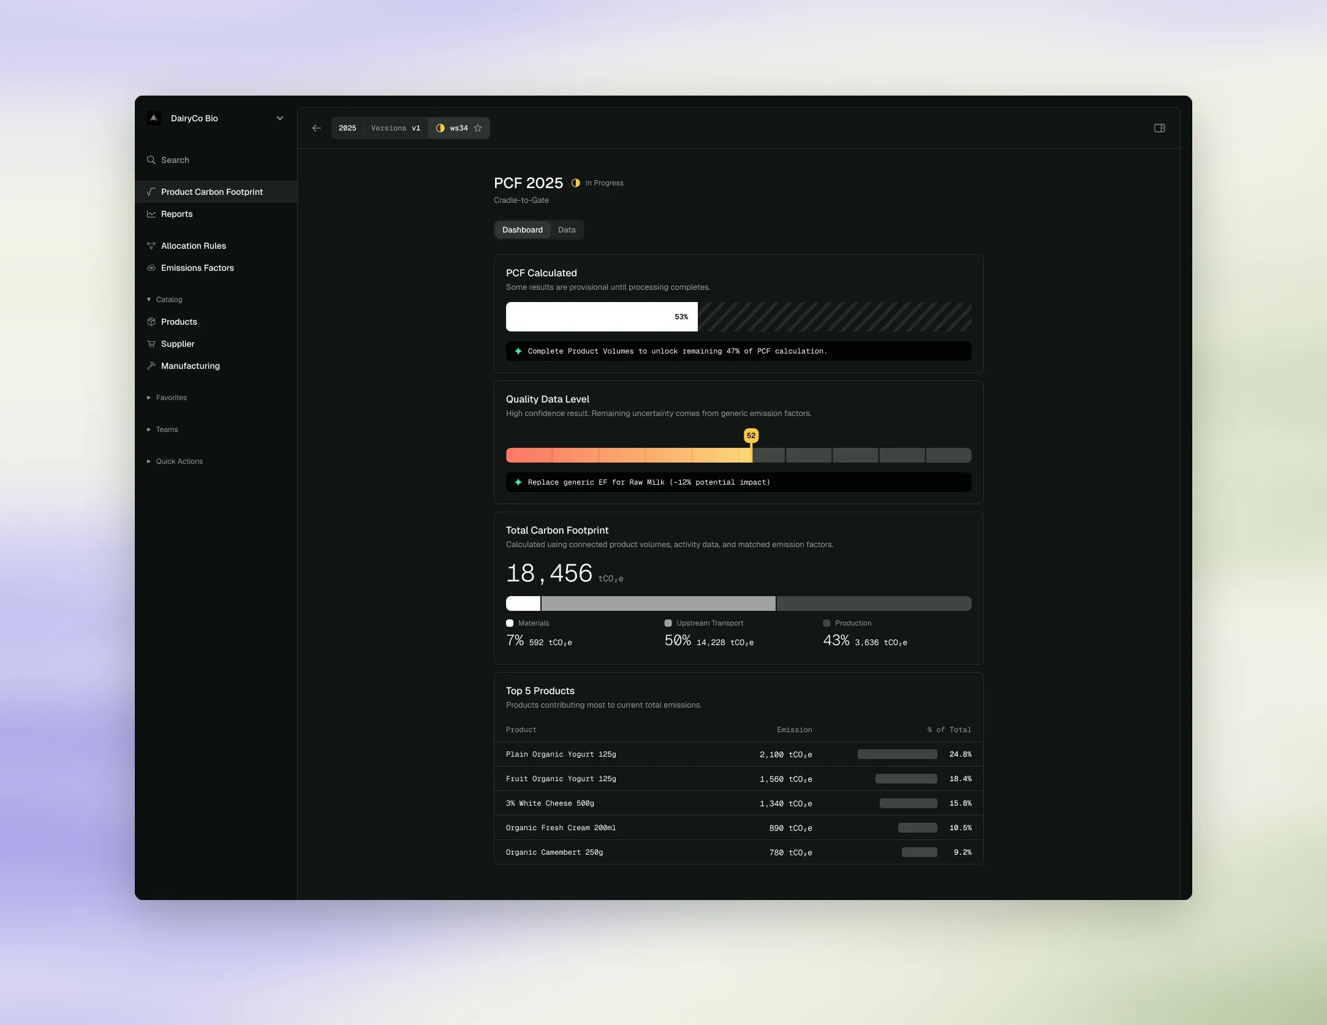
Task: Select the 2025 breadcrumb
Action: coord(347,128)
